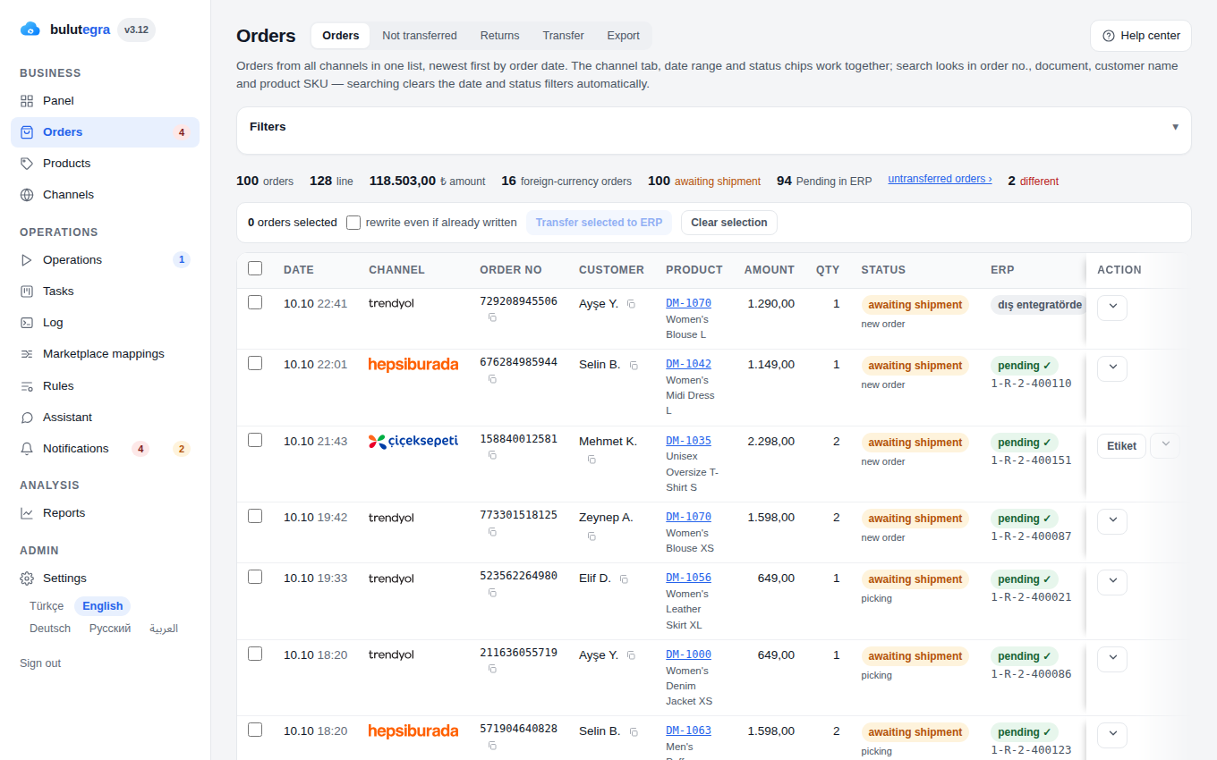Click the Rules icon in sidebar

tap(27, 386)
